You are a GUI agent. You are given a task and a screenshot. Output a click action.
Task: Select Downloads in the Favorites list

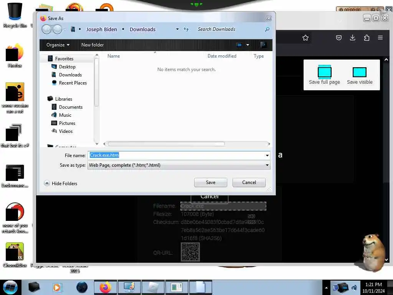70,75
